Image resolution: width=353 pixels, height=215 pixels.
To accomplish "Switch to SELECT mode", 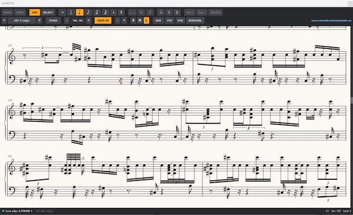I will pos(48,12).
